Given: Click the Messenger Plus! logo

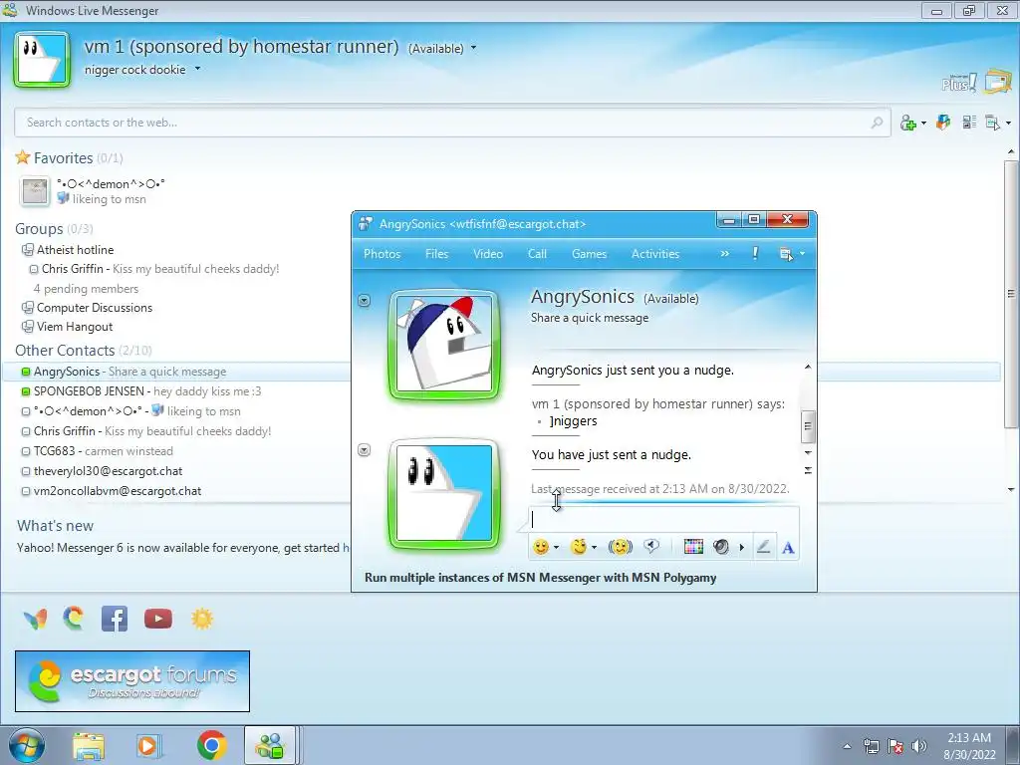Looking at the screenshot, I should point(959,83).
